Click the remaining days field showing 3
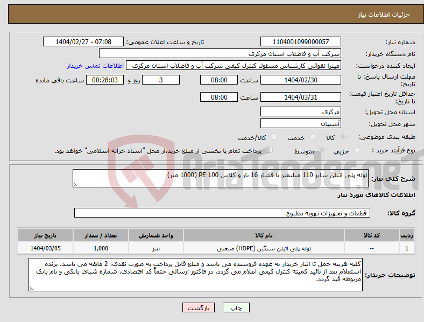This screenshot has width=424, height=322. pos(161,80)
